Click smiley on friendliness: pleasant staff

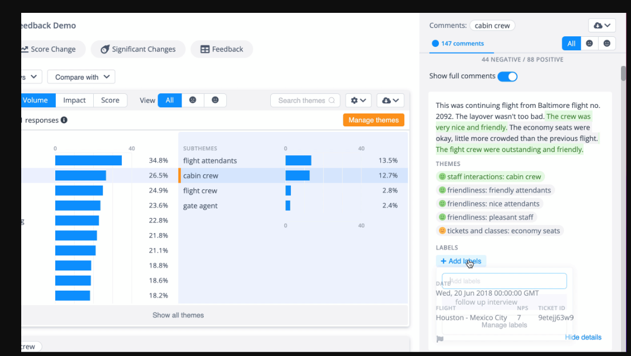tap(442, 217)
